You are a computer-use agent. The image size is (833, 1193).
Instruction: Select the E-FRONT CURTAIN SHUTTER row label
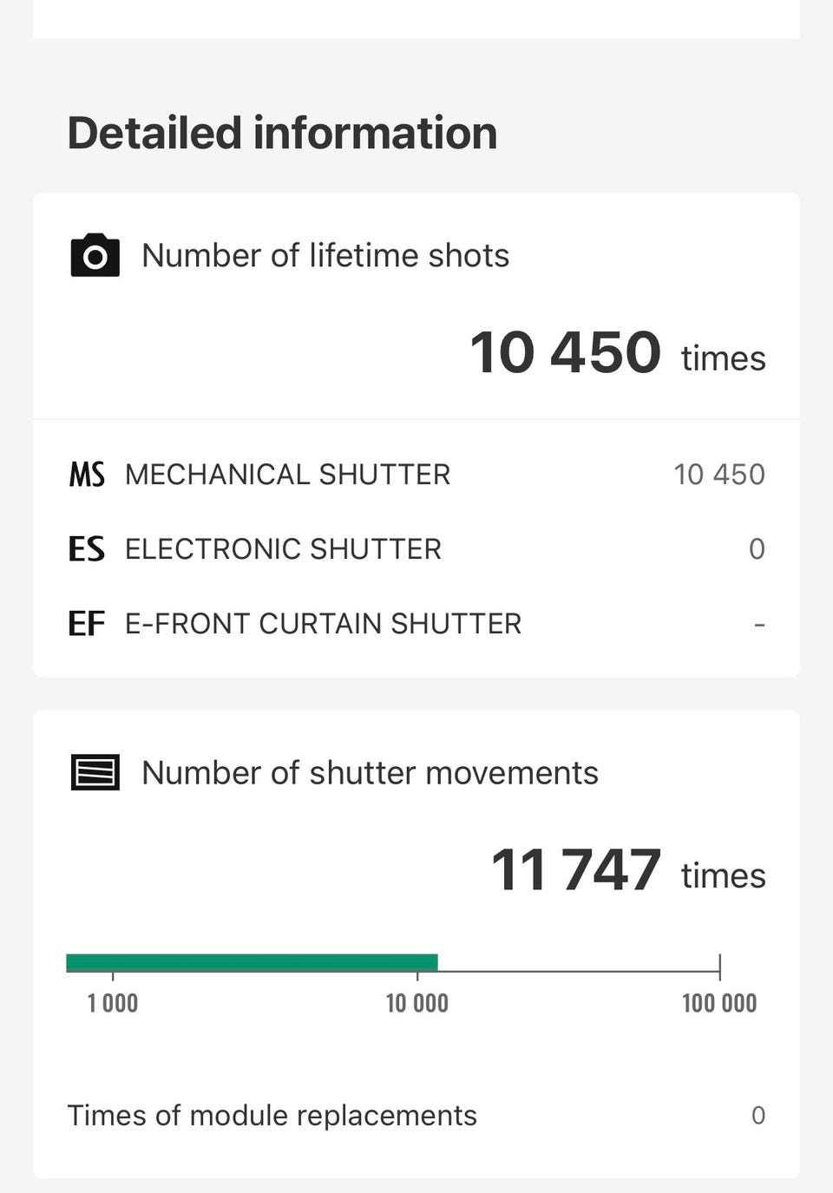coord(324,624)
